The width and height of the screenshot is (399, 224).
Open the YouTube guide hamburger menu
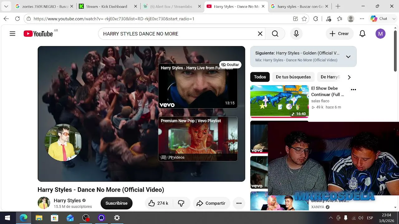[12, 34]
